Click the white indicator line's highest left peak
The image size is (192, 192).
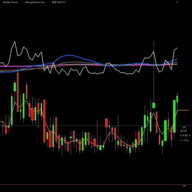pyautogui.click(x=15, y=42)
